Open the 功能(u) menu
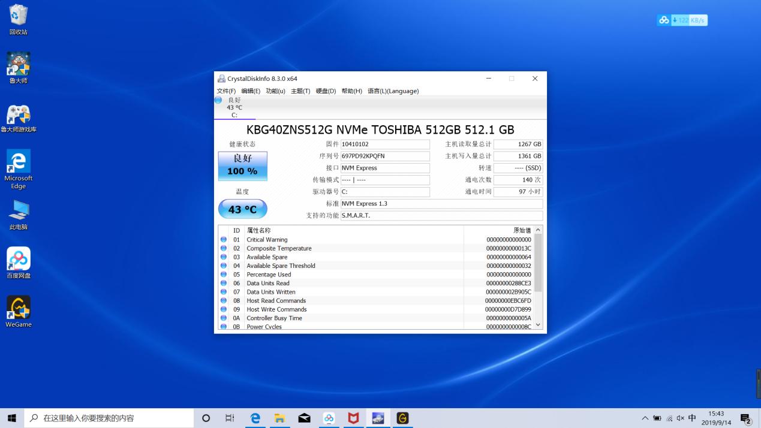This screenshot has height=428, width=761. click(x=275, y=91)
